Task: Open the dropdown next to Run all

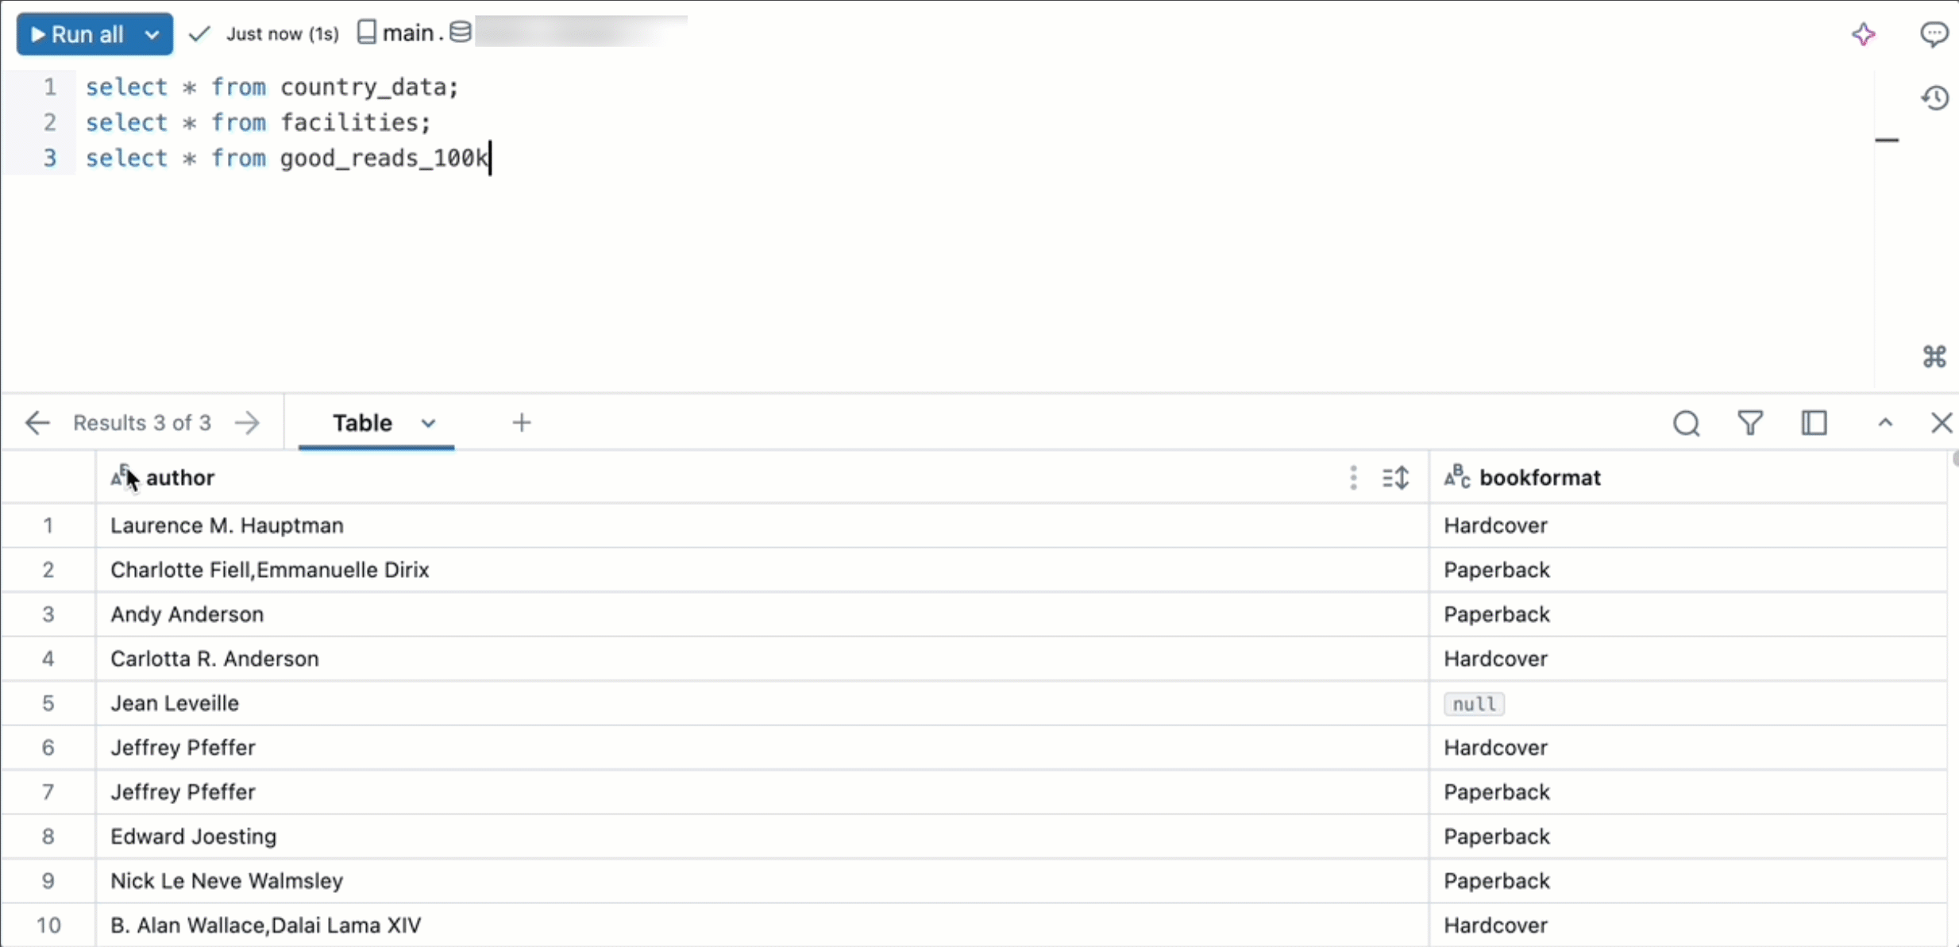Action: tap(150, 33)
